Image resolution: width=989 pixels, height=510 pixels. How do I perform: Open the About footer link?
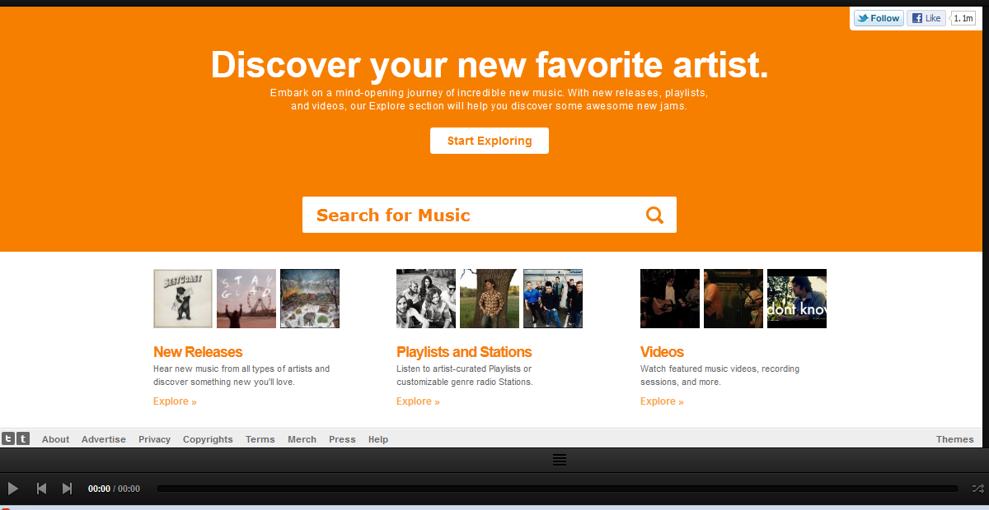55,439
